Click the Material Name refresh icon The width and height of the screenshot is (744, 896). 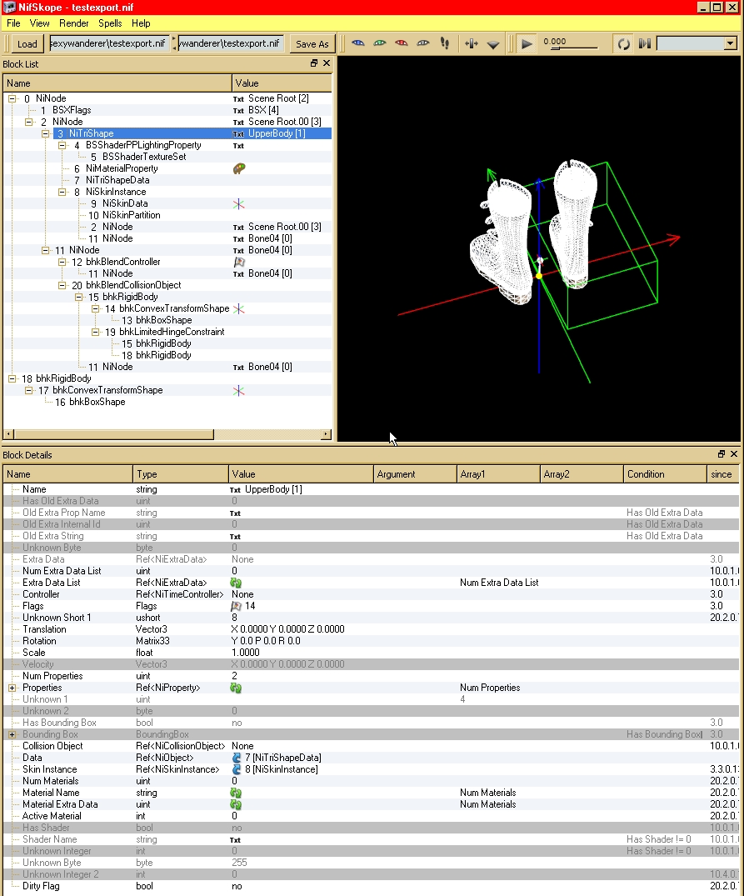click(236, 793)
